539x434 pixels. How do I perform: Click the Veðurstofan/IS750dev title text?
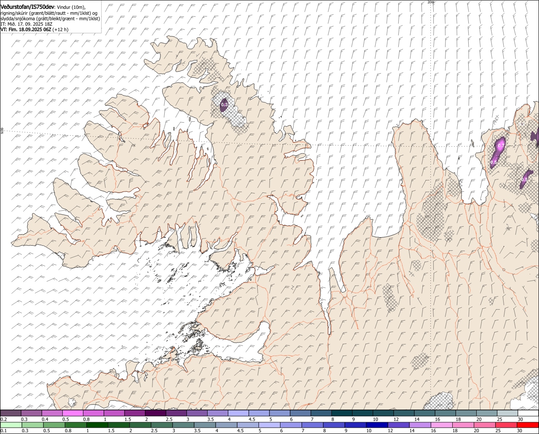(27, 7)
